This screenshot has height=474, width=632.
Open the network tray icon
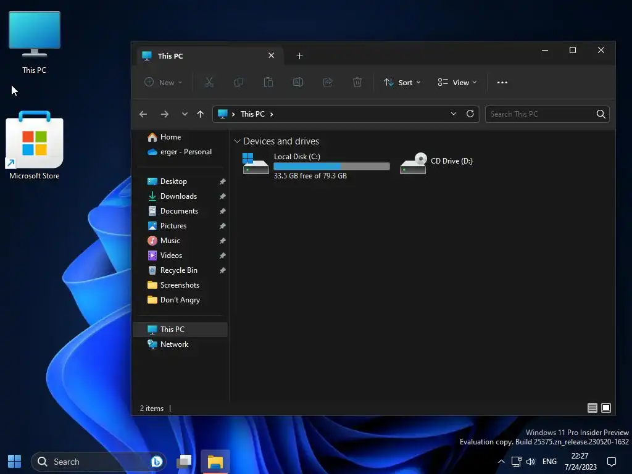pyautogui.click(x=517, y=462)
